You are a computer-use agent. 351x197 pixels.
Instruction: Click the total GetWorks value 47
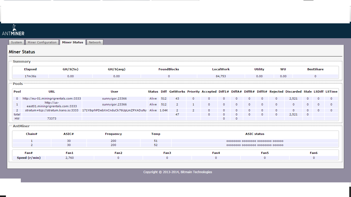pos(177,114)
